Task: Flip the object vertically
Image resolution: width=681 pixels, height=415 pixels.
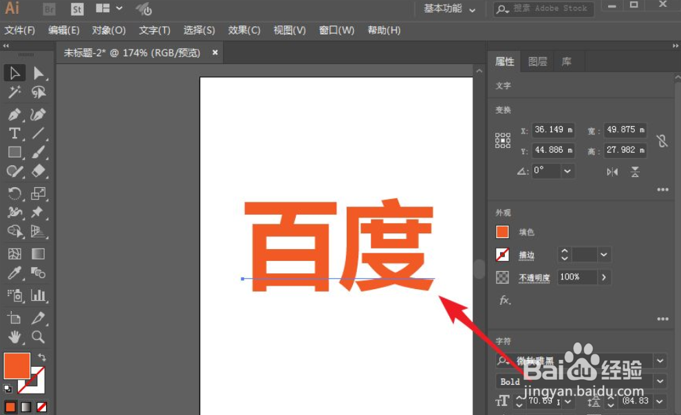Action: [635, 171]
